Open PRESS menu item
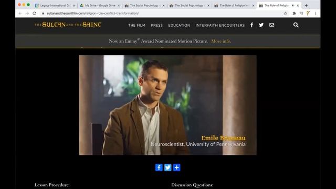336x189 pixels. (156, 25)
